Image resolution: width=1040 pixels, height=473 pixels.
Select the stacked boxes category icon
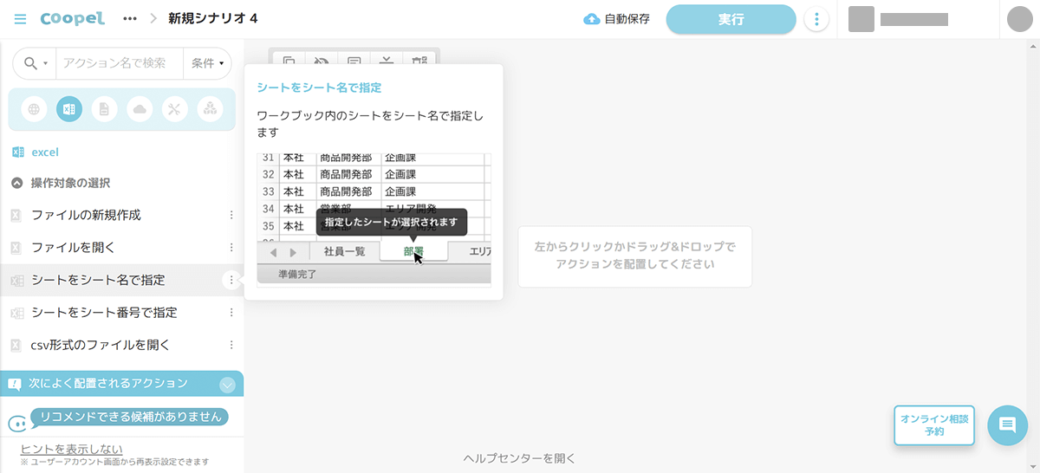click(x=210, y=109)
